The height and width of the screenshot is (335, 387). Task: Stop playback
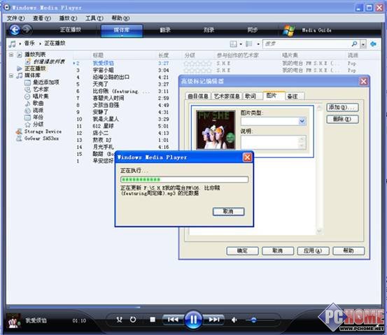point(153,320)
